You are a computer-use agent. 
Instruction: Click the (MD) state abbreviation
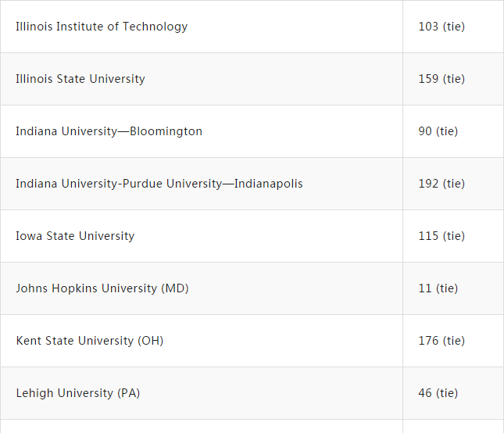175,288
